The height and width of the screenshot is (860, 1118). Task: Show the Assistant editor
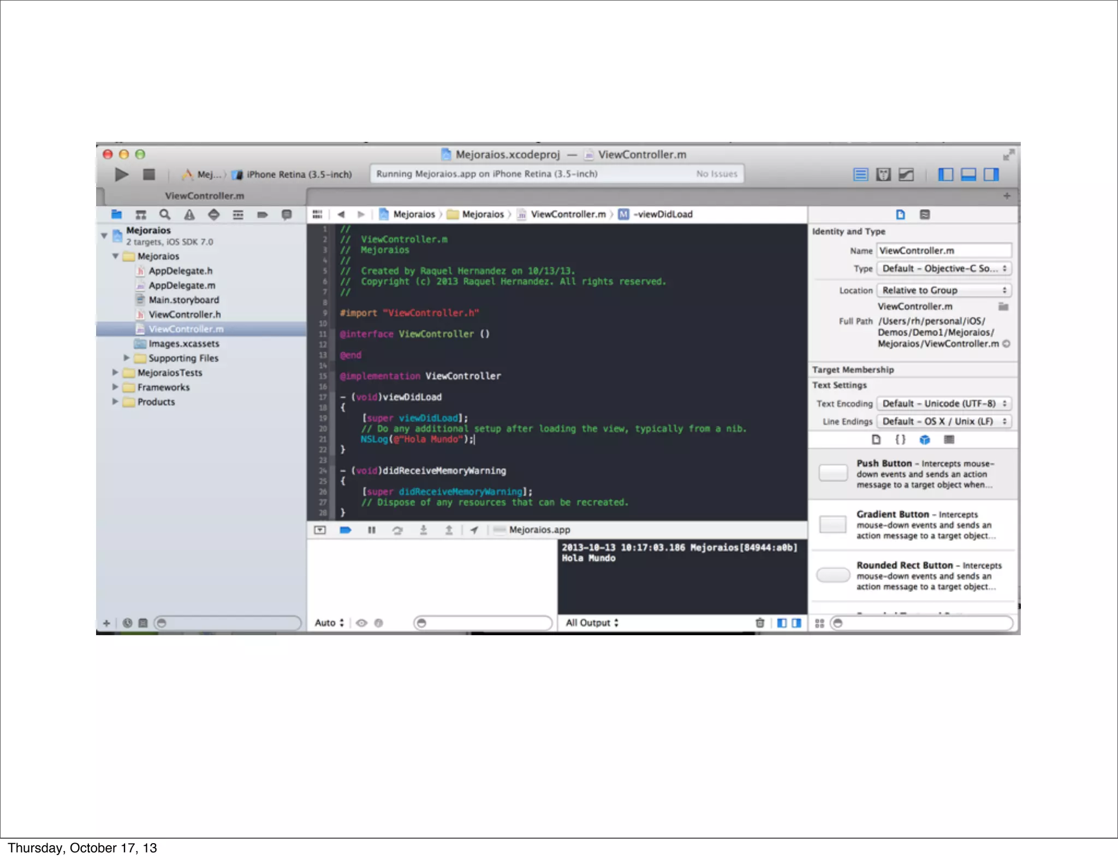pyautogui.click(x=883, y=175)
